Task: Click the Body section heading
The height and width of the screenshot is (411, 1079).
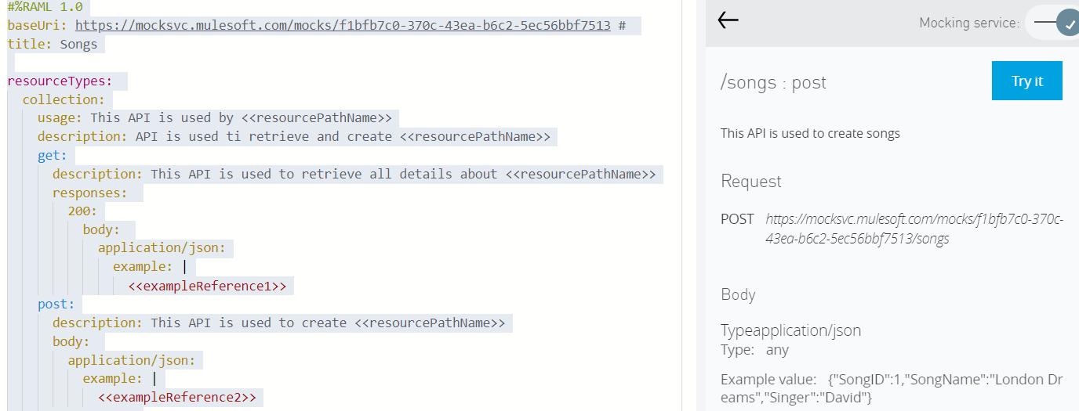Action: pyautogui.click(x=738, y=294)
